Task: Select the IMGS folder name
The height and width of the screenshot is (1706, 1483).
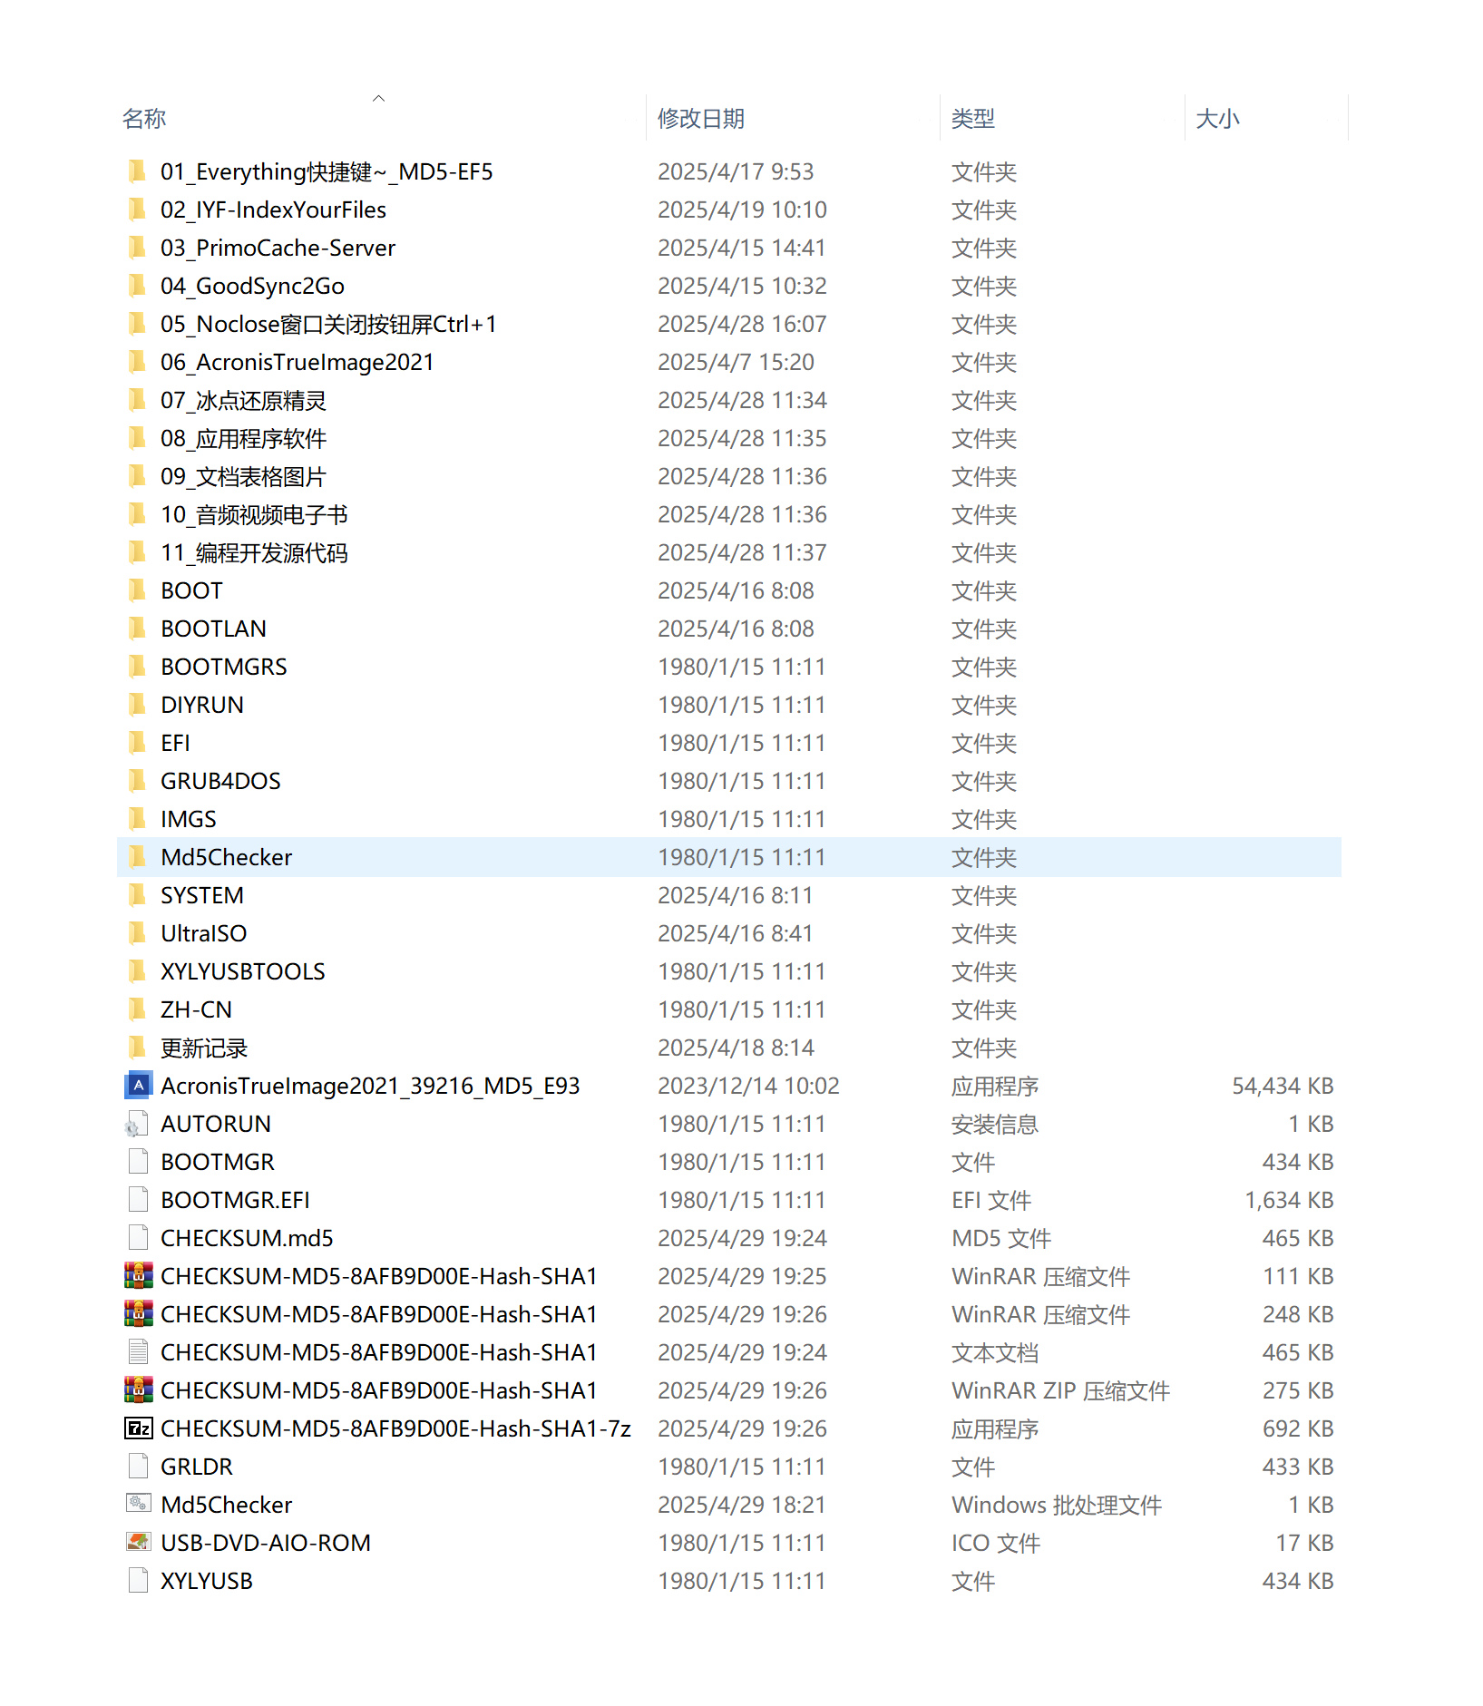Action: pos(189,819)
